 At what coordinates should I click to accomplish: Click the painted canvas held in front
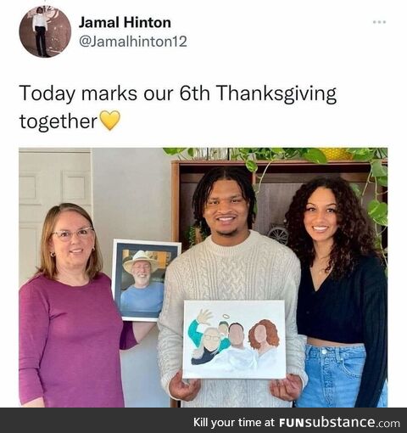234,340
